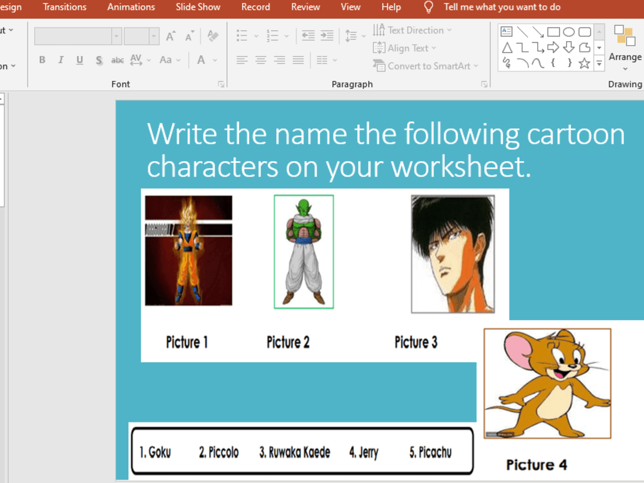Screen dimensions: 644x483
Task: Align text left
Action: (242, 61)
